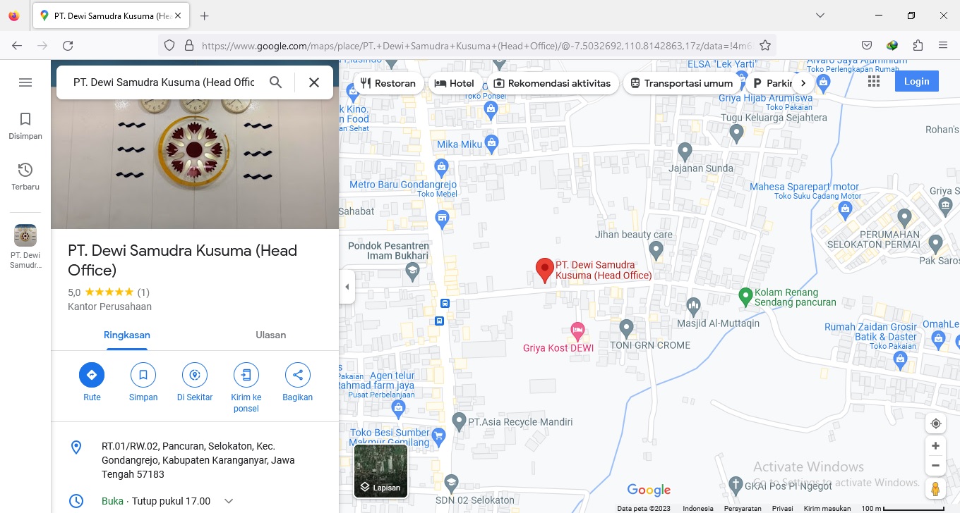Select PT.Asia Recycle Mandiri marker
The height and width of the screenshot is (513, 960).
[459, 422]
